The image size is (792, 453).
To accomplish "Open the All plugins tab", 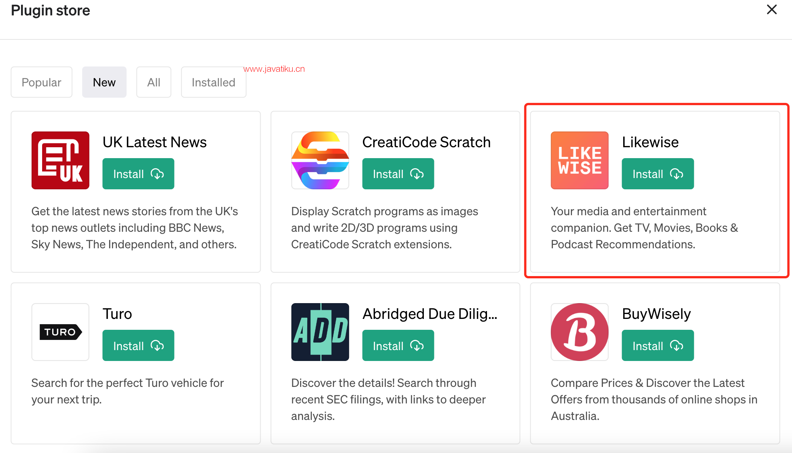I will 154,82.
